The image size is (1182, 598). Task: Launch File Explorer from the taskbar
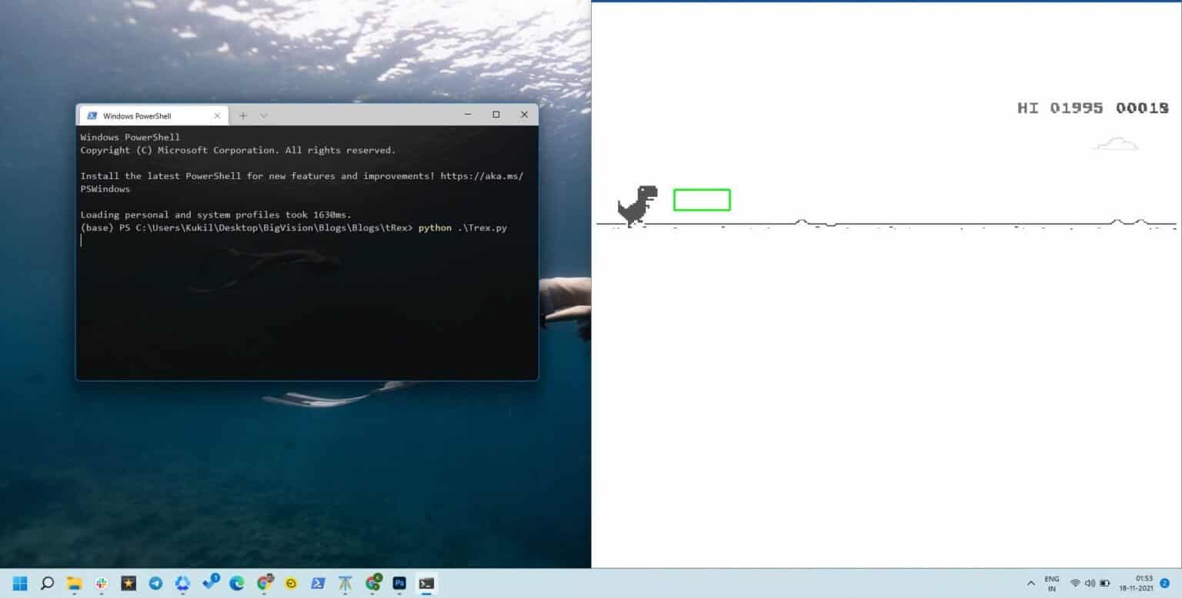[74, 583]
